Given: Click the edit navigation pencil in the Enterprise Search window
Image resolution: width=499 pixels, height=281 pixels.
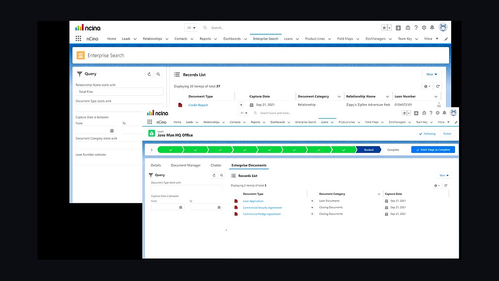Looking at the screenshot, I should click(447, 39).
